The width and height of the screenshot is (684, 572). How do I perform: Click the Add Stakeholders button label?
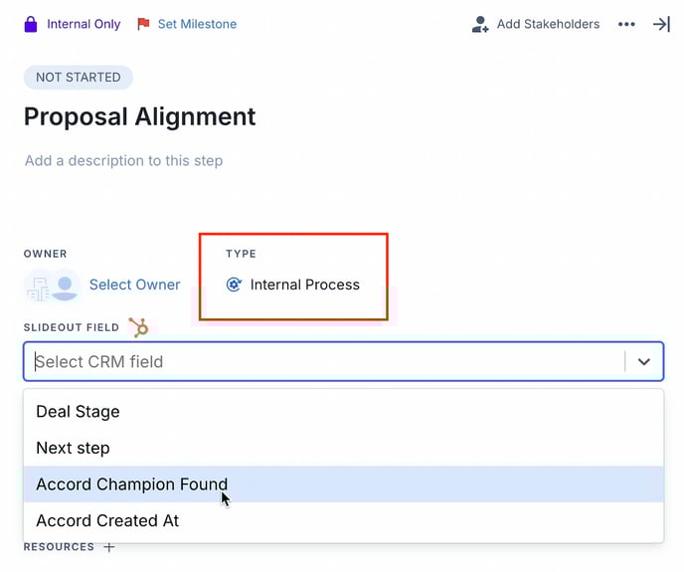click(548, 24)
